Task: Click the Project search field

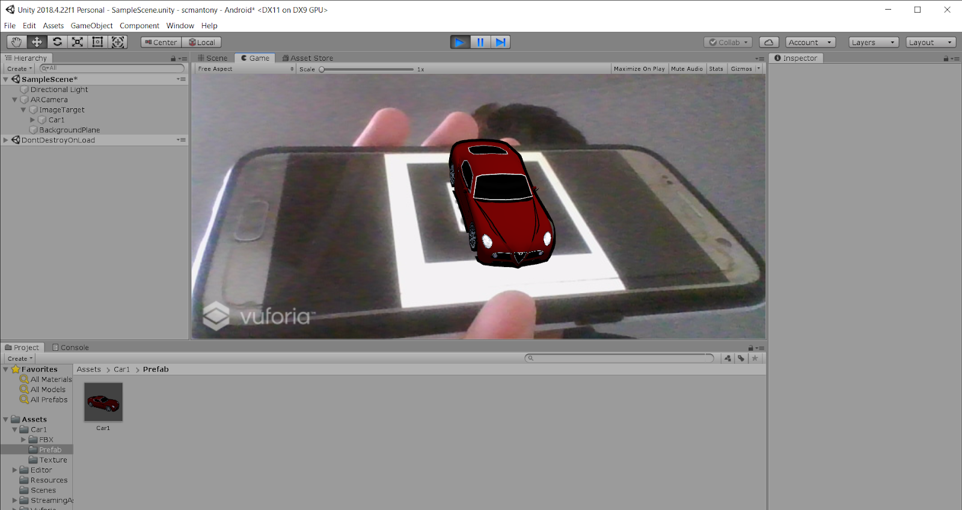Action: tap(619, 358)
